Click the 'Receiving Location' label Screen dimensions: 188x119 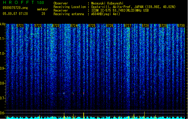click(x=70, y=7)
